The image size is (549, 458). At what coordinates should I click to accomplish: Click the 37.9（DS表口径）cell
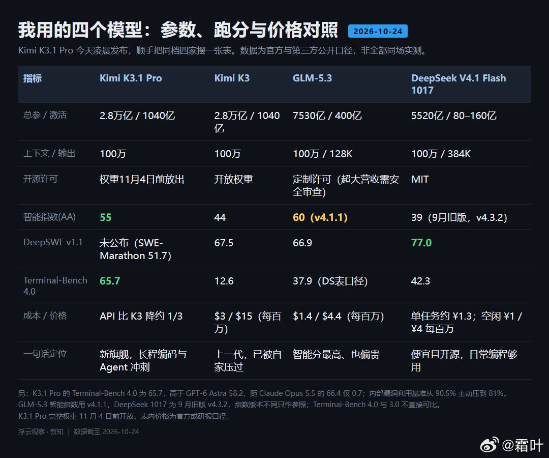[330, 281]
